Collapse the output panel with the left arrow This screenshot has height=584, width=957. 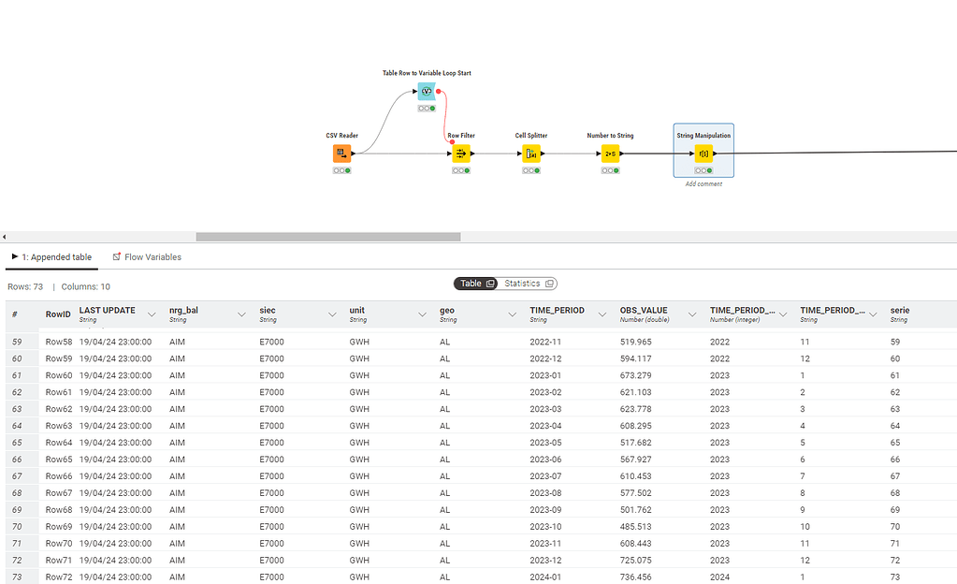pyautogui.click(x=5, y=237)
